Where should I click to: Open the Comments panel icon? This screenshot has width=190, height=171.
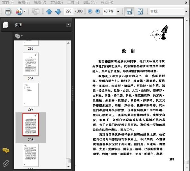coord(6,150)
